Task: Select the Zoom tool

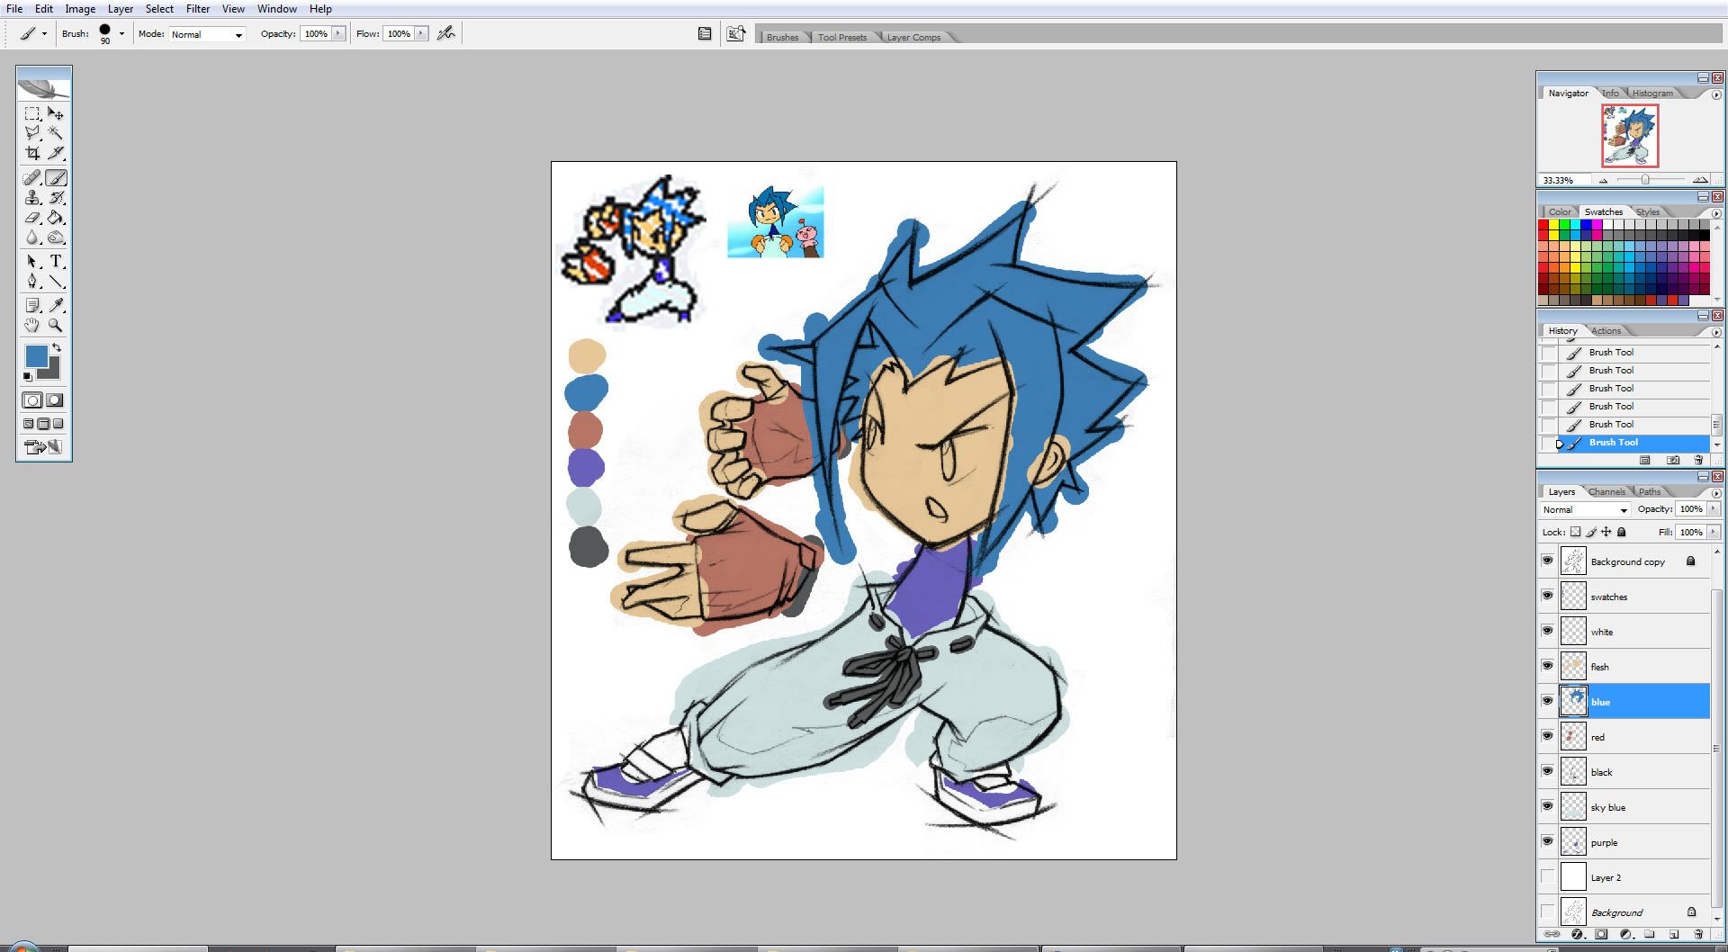Action: pos(56,325)
